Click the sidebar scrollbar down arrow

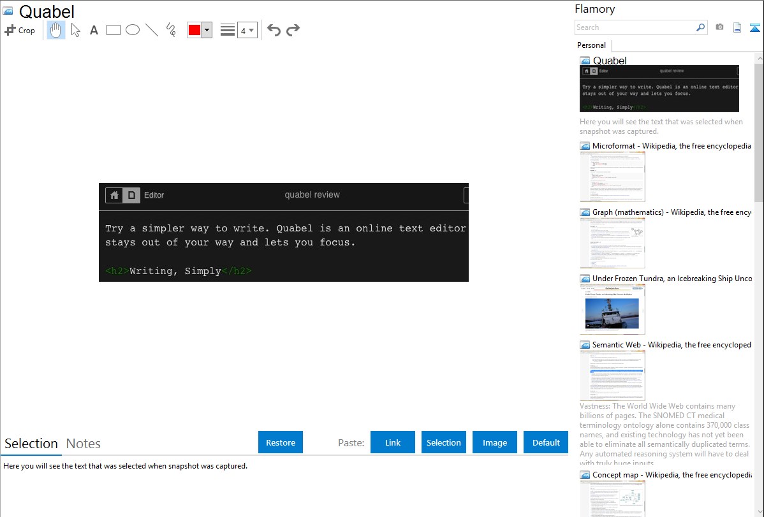point(759,512)
